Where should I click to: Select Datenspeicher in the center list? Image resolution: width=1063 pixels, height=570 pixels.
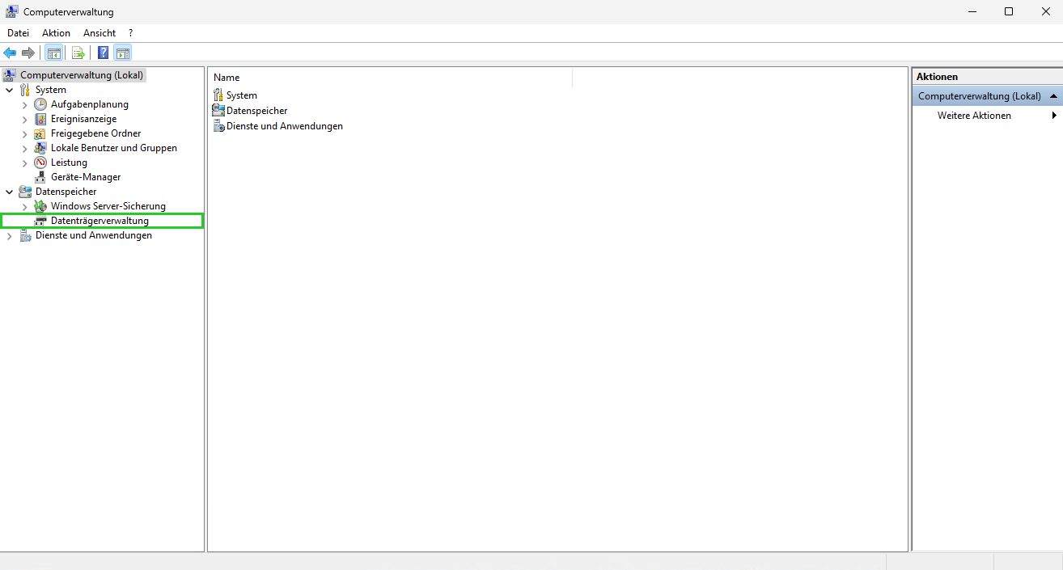click(256, 111)
